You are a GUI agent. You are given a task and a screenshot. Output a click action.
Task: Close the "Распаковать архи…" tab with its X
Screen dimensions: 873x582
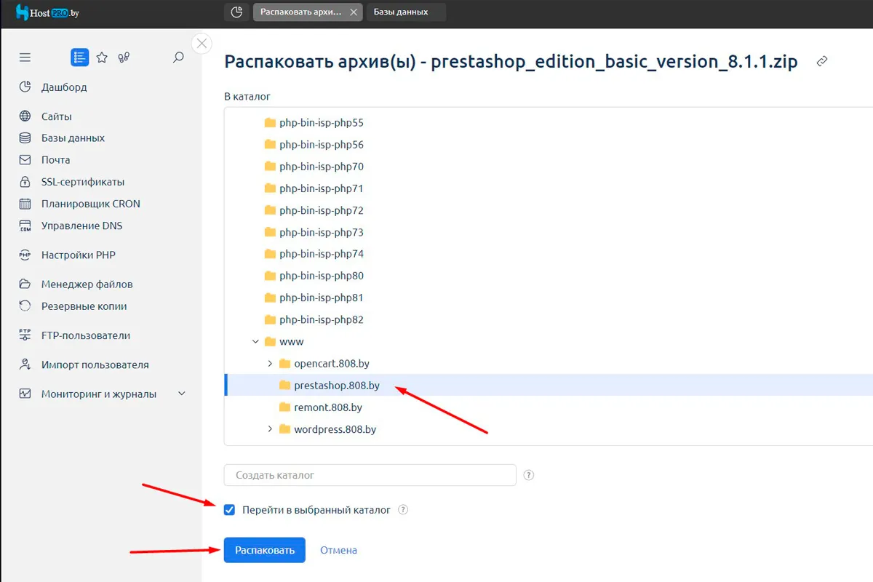[x=354, y=12]
